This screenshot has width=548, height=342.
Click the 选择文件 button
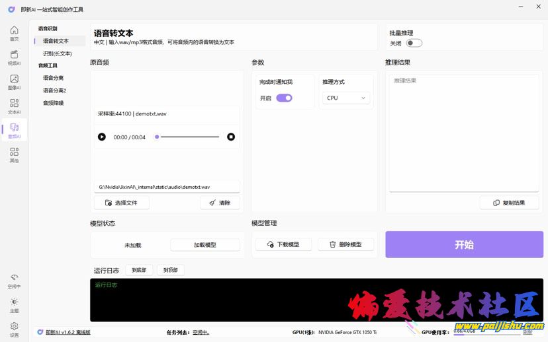click(x=122, y=203)
